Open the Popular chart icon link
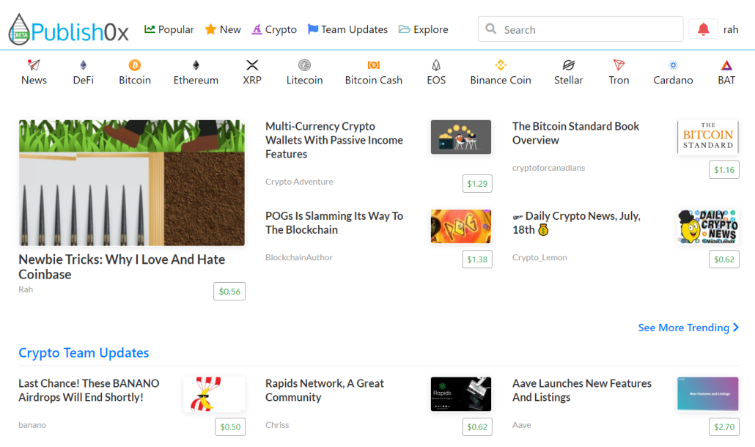This screenshot has height=447, width=755. pos(150,29)
